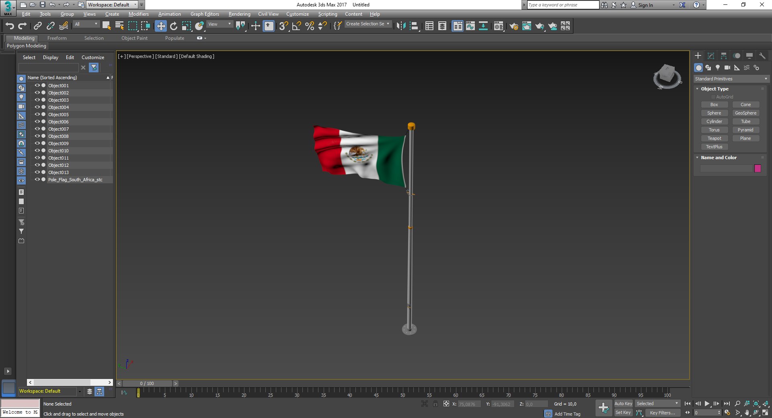Open the Render Setup teapot icon
772x418 pixels.
point(514,26)
